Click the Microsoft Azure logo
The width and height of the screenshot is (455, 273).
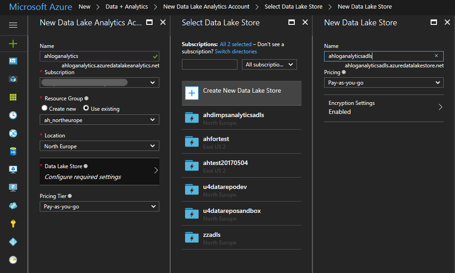click(x=41, y=7)
